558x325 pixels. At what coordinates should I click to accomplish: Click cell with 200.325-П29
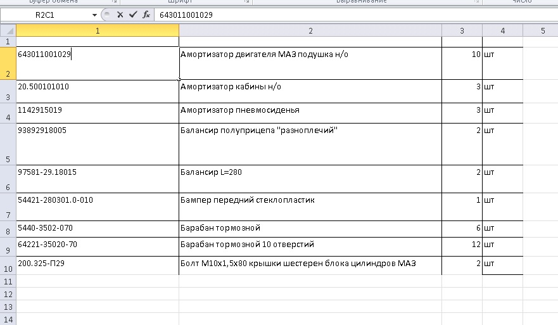(x=98, y=265)
